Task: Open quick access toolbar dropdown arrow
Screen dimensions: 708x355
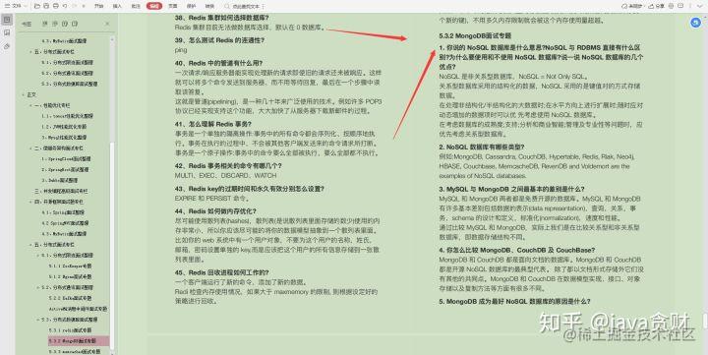Action: [84, 6]
